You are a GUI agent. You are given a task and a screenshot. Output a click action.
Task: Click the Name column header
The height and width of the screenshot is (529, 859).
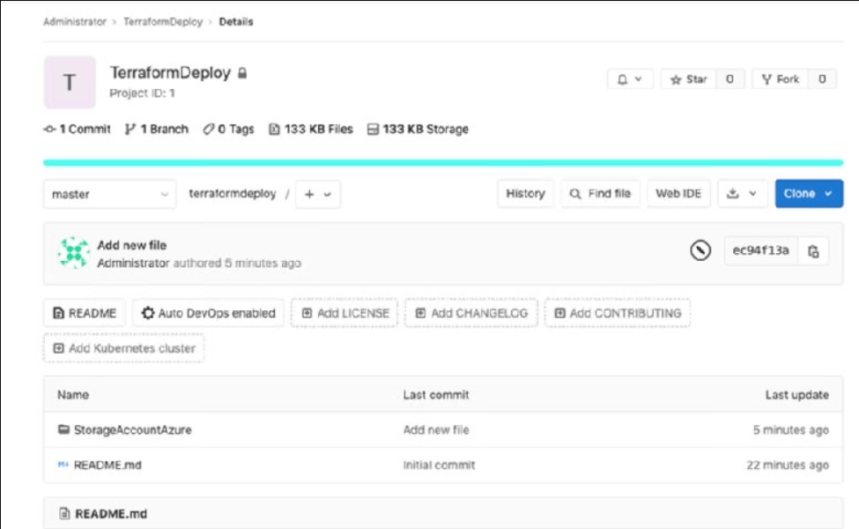point(73,395)
